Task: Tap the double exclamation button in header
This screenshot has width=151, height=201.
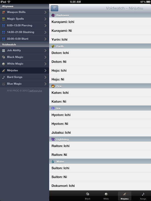Action: pyautogui.click(x=54, y=8)
